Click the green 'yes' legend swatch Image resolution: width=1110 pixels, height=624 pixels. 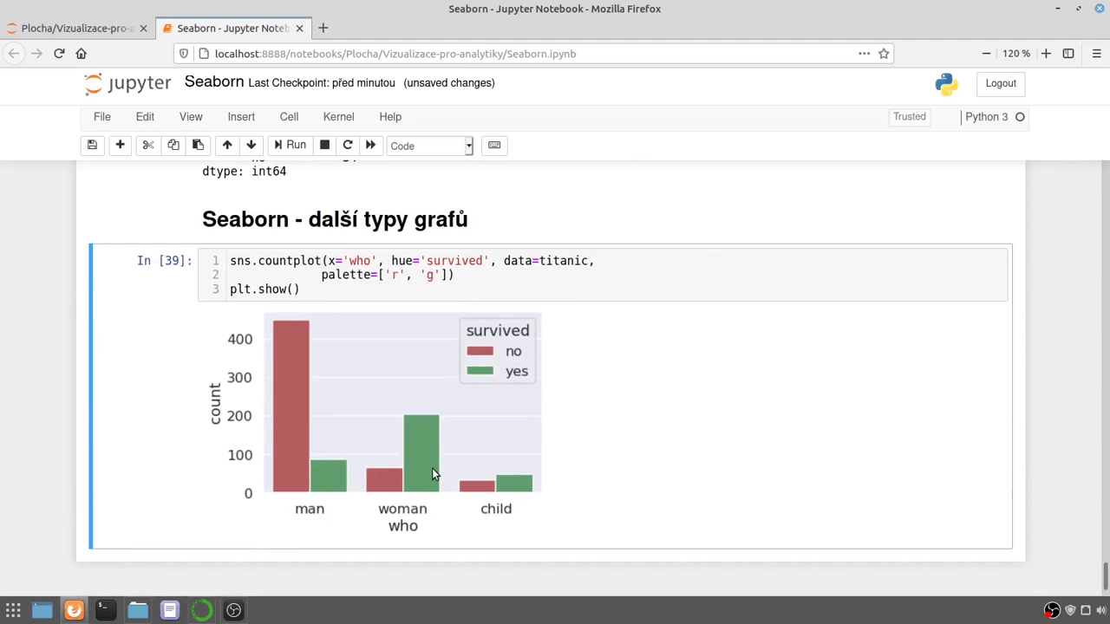click(x=480, y=371)
